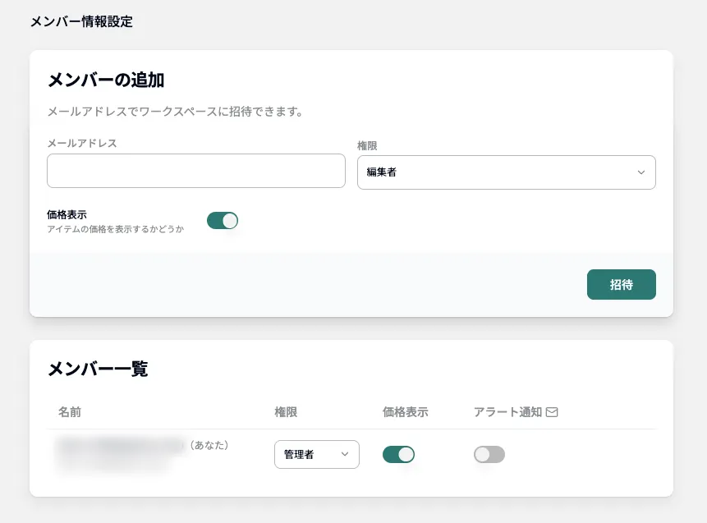Click the 権限 column header

point(285,411)
